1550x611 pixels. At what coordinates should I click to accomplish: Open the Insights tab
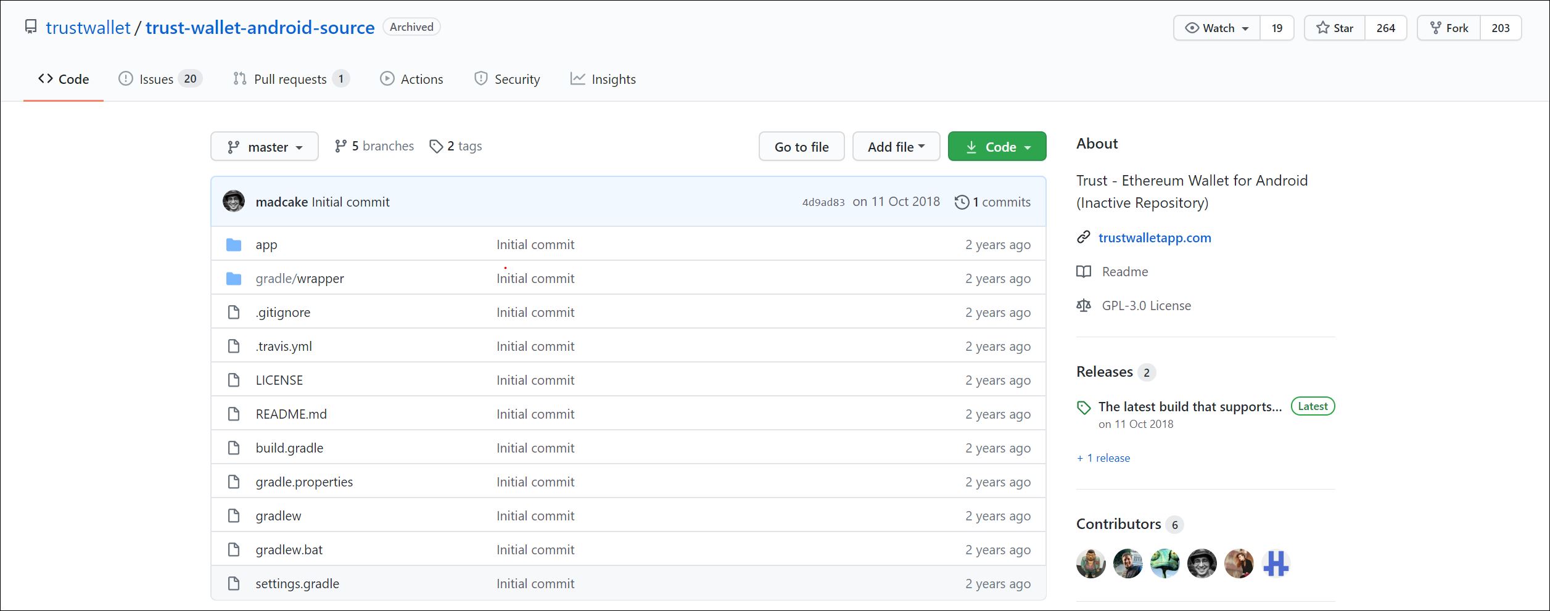pyautogui.click(x=603, y=79)
